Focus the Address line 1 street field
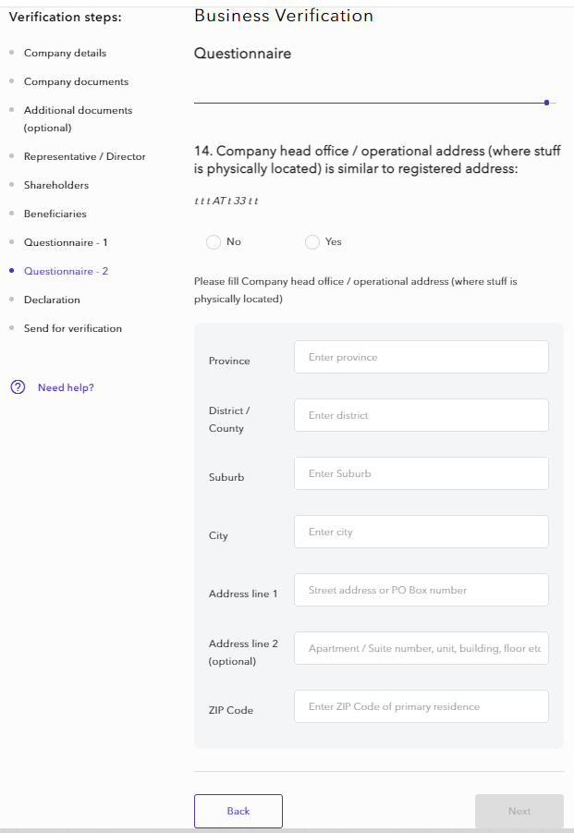The height and width of the screenshot is (833, 574). 421,590
